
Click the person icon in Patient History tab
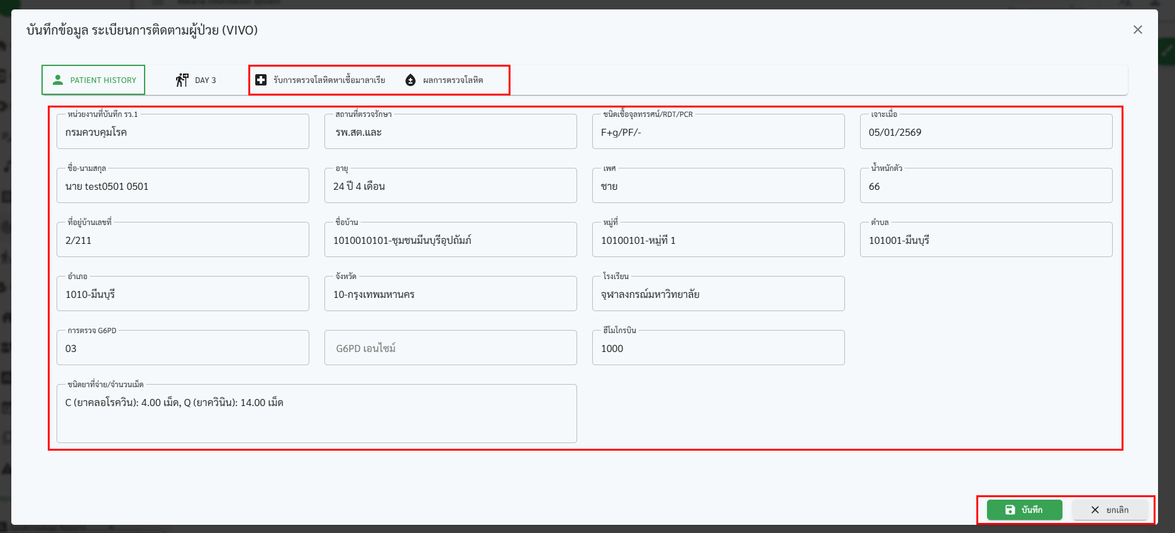coord(58,80)
